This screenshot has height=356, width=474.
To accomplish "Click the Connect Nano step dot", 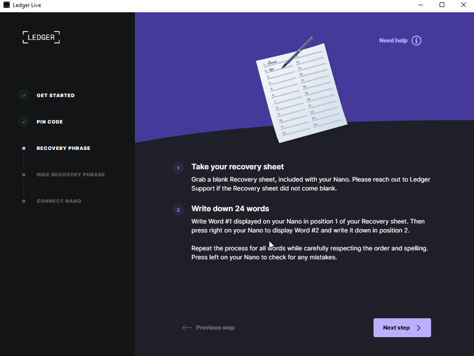I will click(x=24, y=201).
